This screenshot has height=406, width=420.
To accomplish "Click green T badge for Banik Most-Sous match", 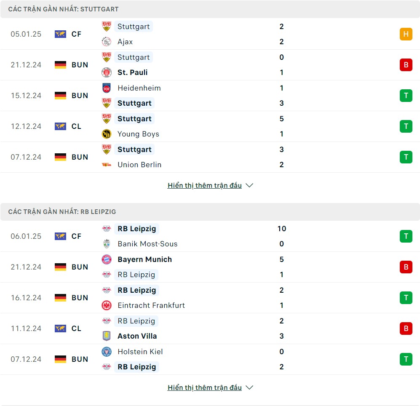I will (x=406, y=236).
